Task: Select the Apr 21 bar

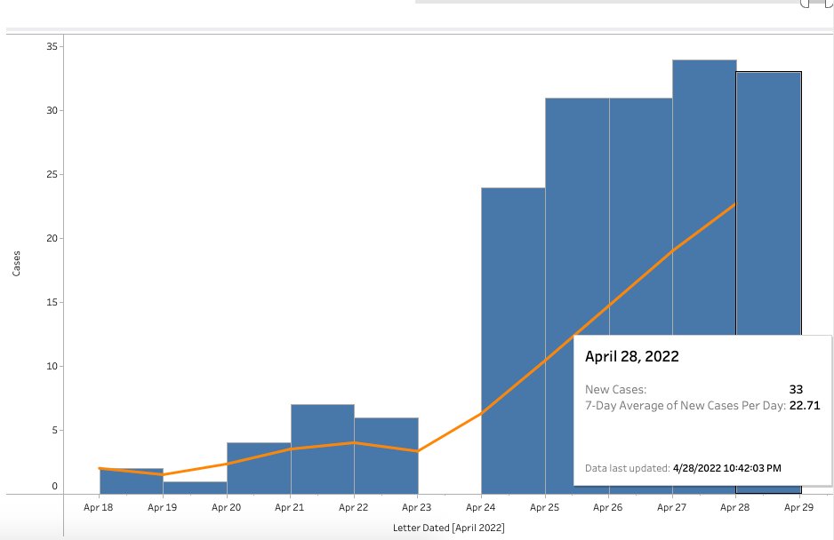Action: (x=323, y=449)
